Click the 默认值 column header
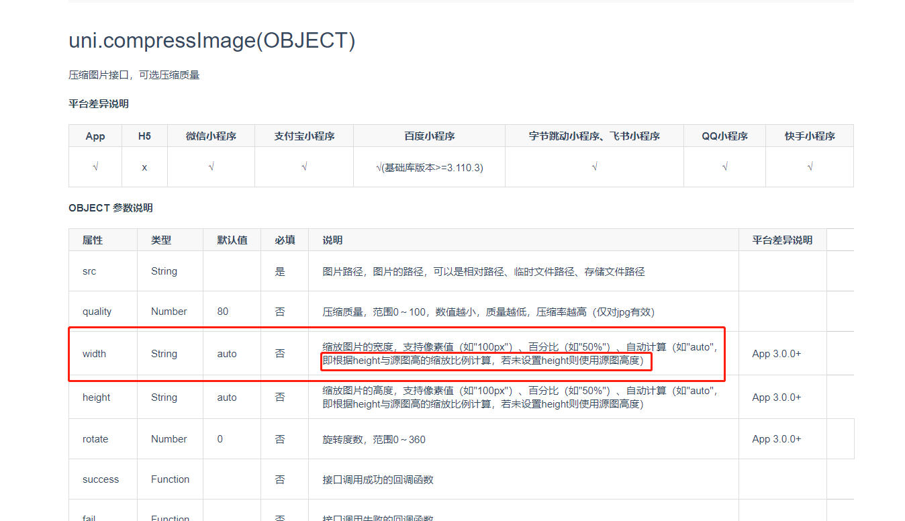 tap(232, 240)
